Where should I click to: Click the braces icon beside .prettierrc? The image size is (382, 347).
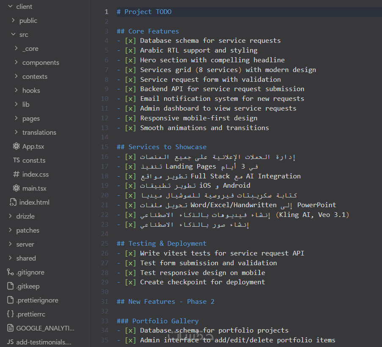click(10, 314)
